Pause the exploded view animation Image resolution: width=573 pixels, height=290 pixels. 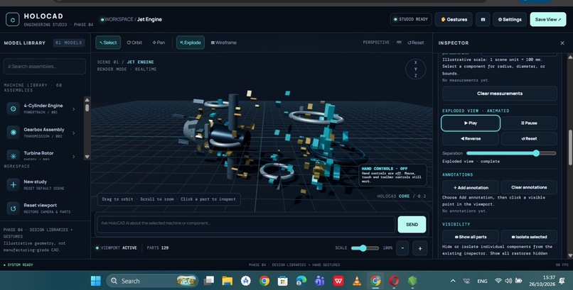point(529,123)
